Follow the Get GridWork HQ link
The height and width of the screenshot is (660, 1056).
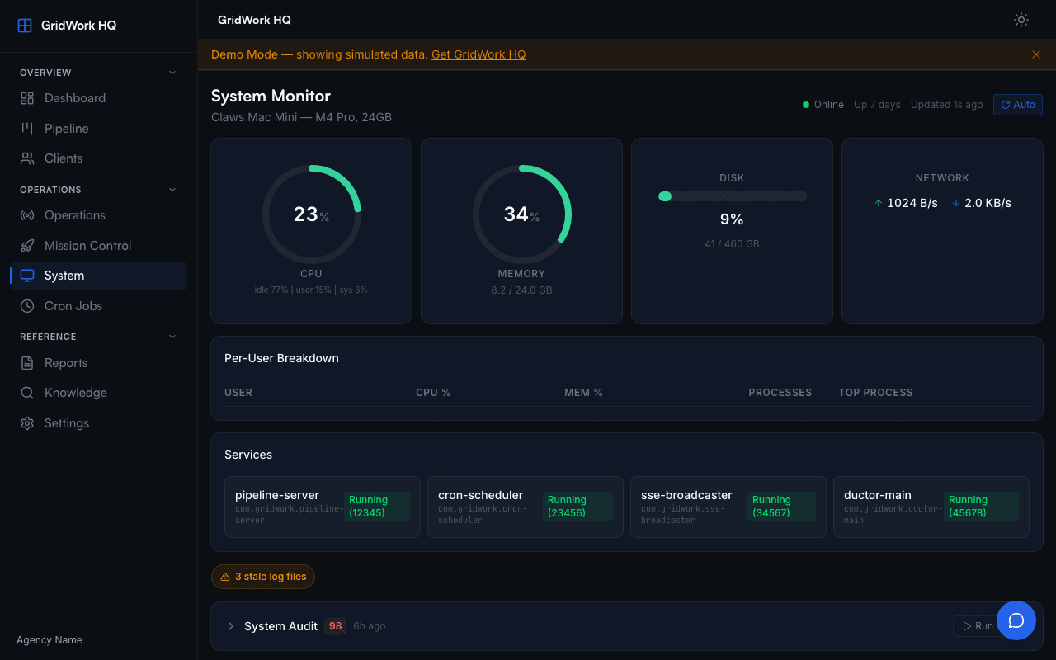[x=478, y=54]
